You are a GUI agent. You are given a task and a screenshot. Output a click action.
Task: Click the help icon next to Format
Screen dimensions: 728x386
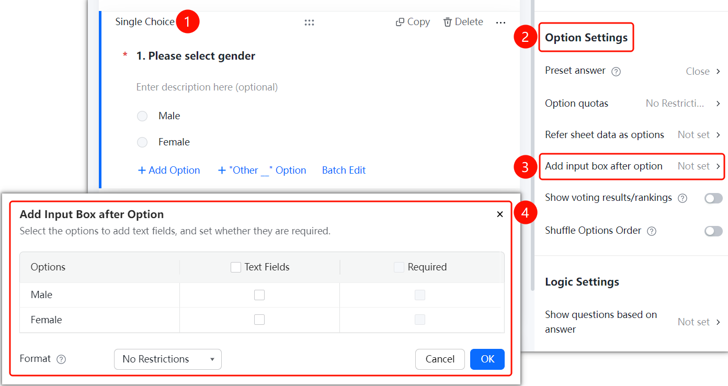[61, 359]
